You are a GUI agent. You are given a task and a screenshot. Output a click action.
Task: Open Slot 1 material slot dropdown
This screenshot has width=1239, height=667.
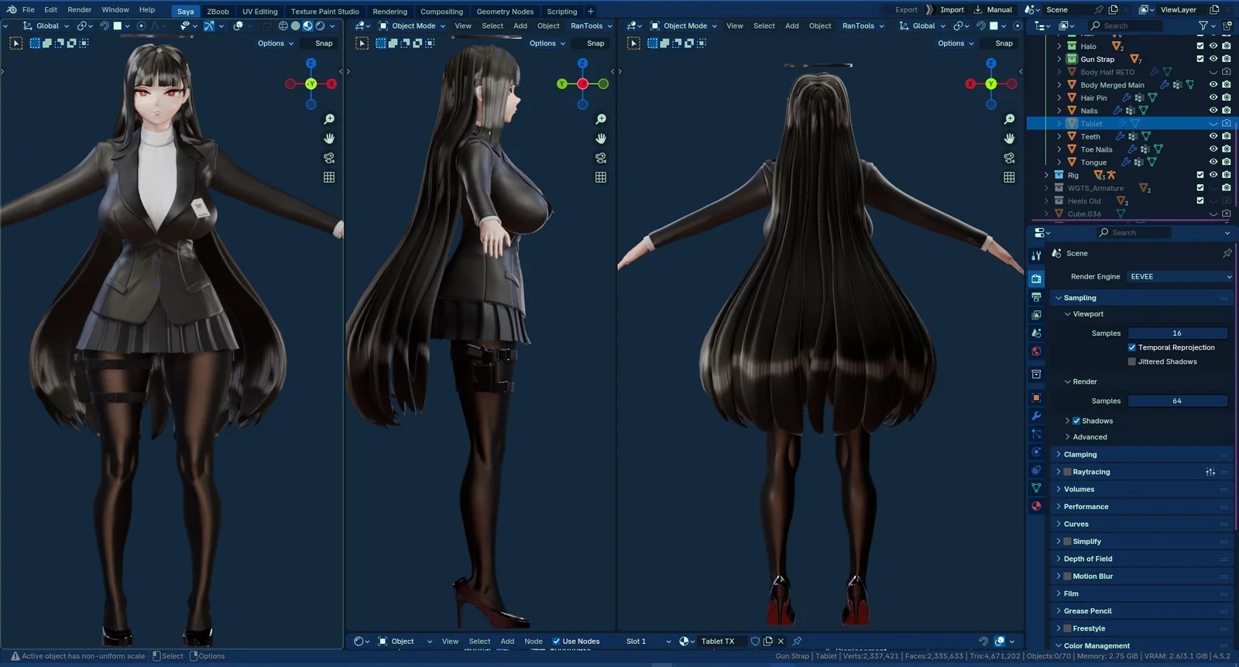tap(648, 641)
